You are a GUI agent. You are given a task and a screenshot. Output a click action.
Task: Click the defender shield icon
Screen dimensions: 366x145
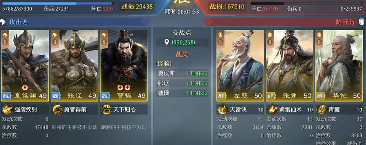coord(362,22)
